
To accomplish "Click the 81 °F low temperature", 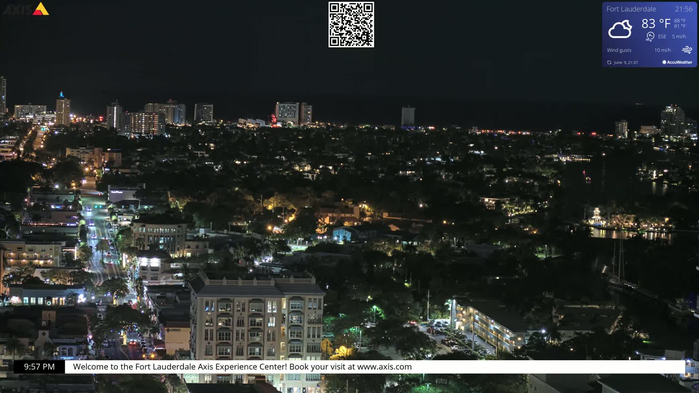I will tap(680, 26).
